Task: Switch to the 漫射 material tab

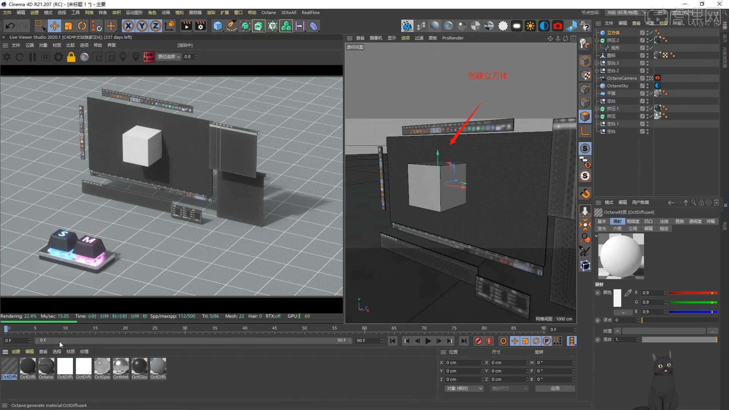Action: pyautogui.click(x=617, y=221)
